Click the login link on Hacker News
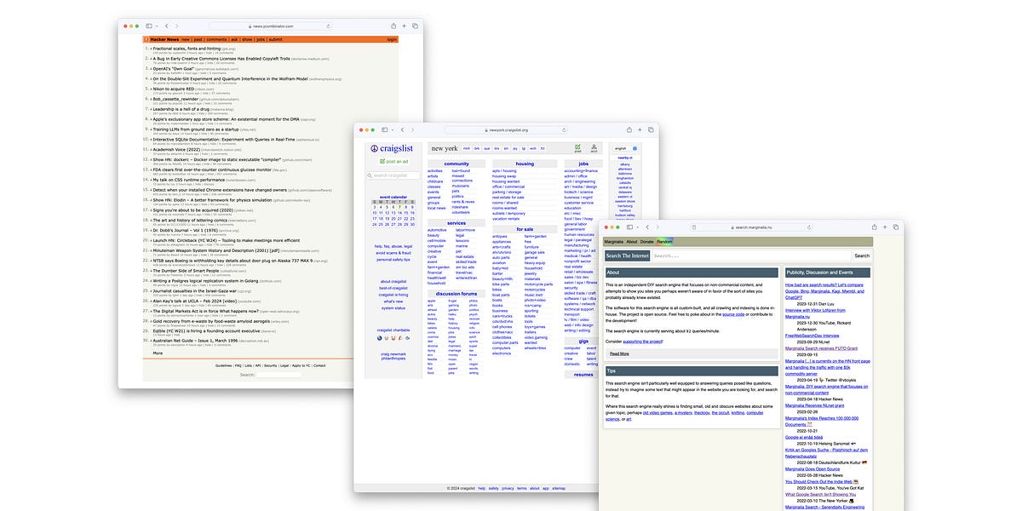 point(393,39)
